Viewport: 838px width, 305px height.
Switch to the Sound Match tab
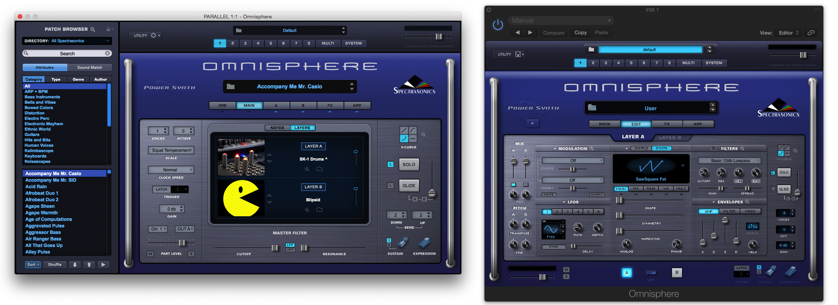click(90, 68)
